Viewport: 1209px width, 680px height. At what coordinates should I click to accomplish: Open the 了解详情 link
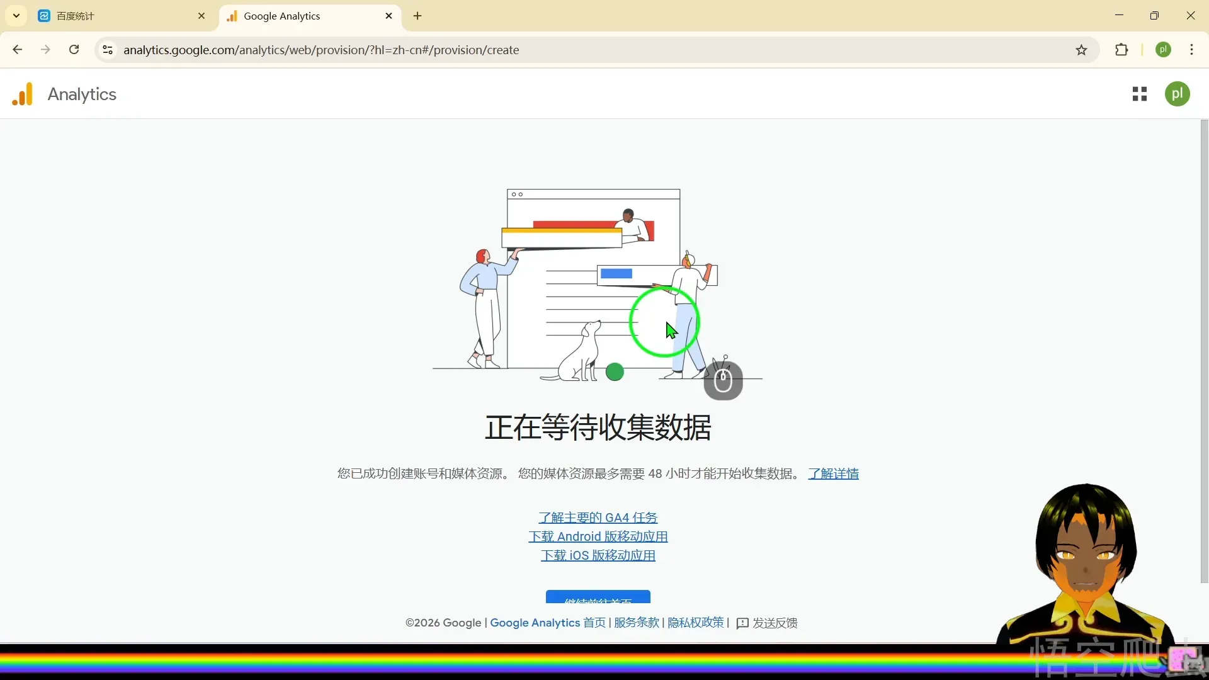coord(833,473)
